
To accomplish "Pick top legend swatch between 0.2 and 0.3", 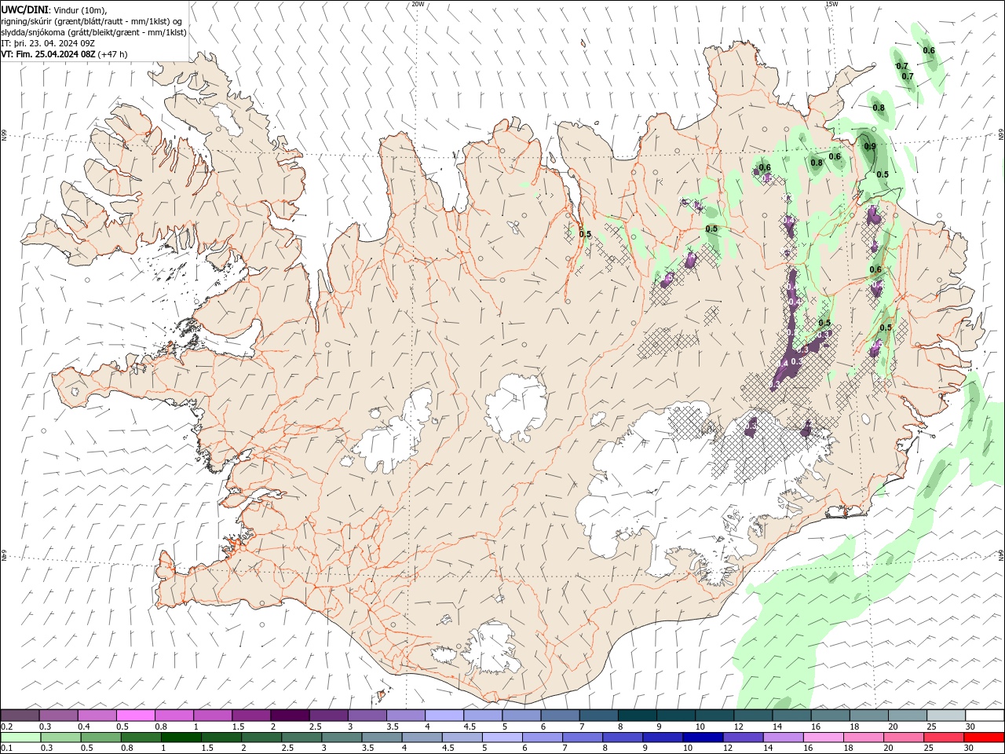I will (20, 716).
